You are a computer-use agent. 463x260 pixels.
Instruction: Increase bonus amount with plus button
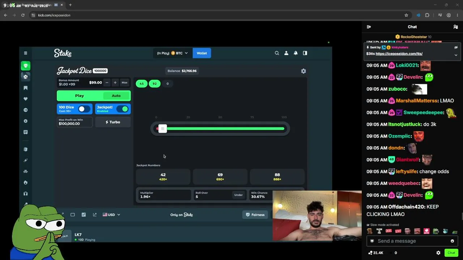tap(115, 83)
